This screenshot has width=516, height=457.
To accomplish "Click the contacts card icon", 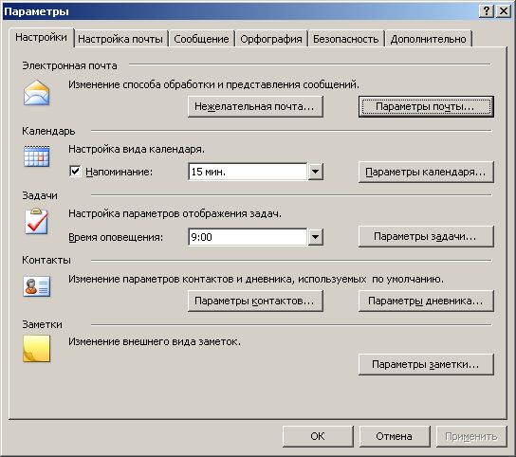I will point(37,286).
